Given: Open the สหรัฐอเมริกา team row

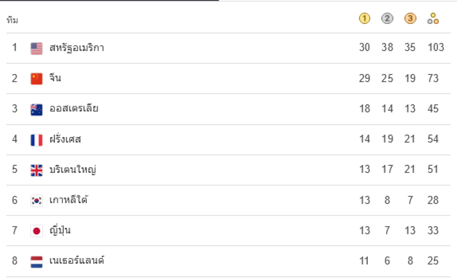Looking at the screenshot, I should click(228, 48).
